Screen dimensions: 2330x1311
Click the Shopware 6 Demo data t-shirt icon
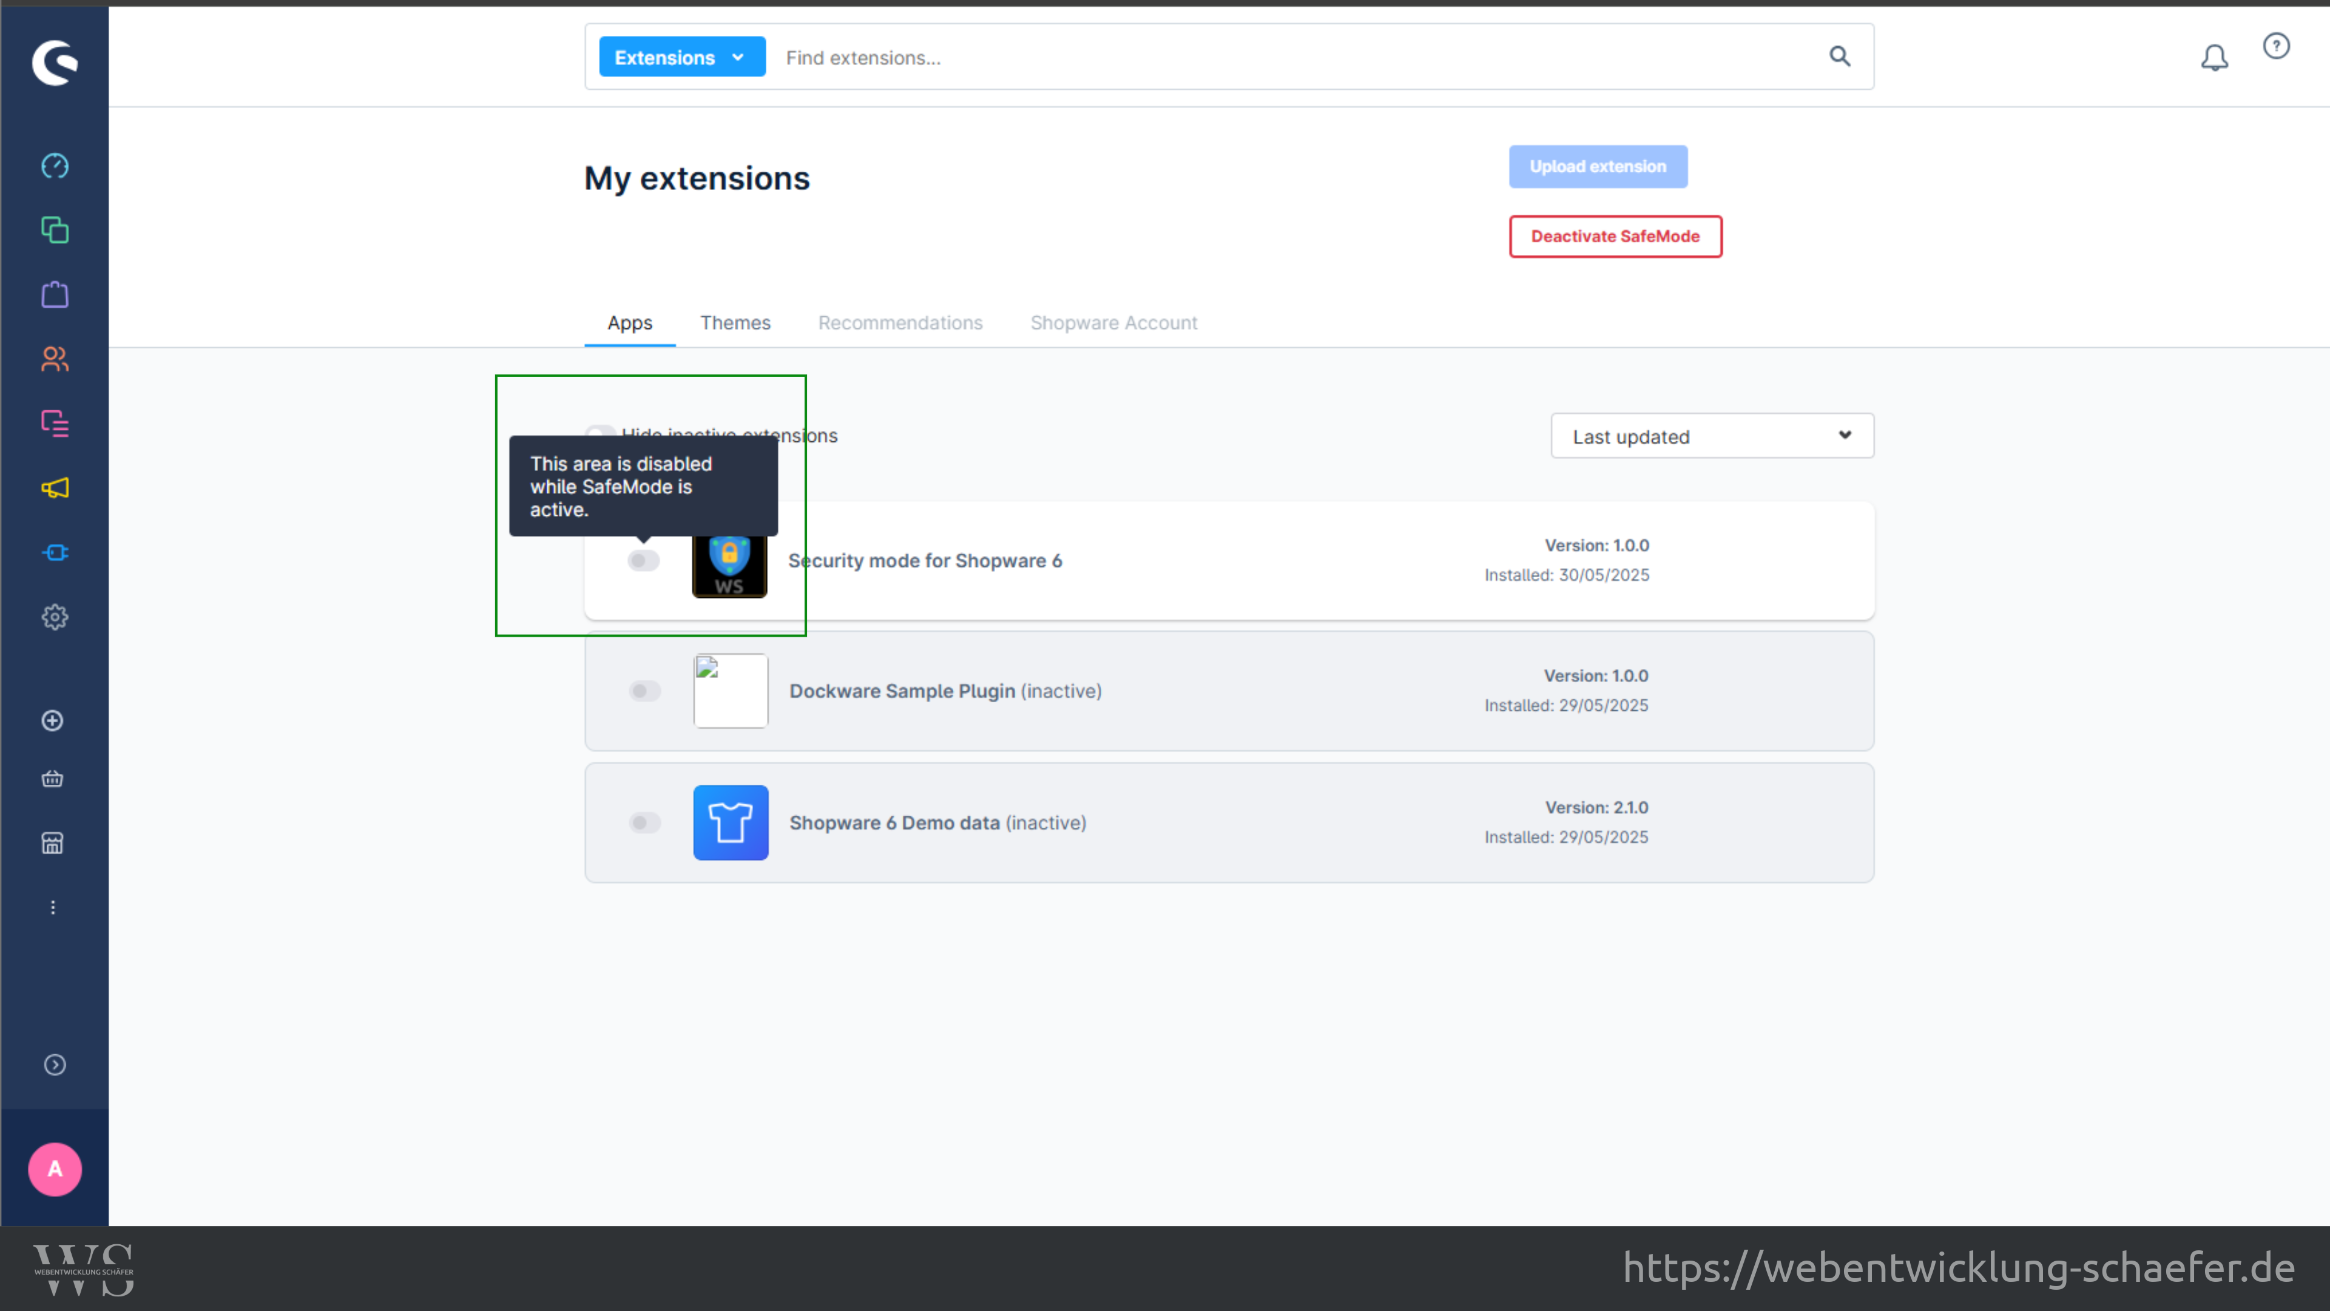click(731, 822)
